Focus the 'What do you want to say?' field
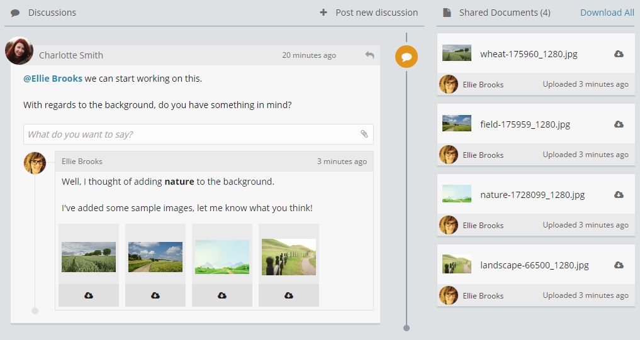 click(189, 134)
